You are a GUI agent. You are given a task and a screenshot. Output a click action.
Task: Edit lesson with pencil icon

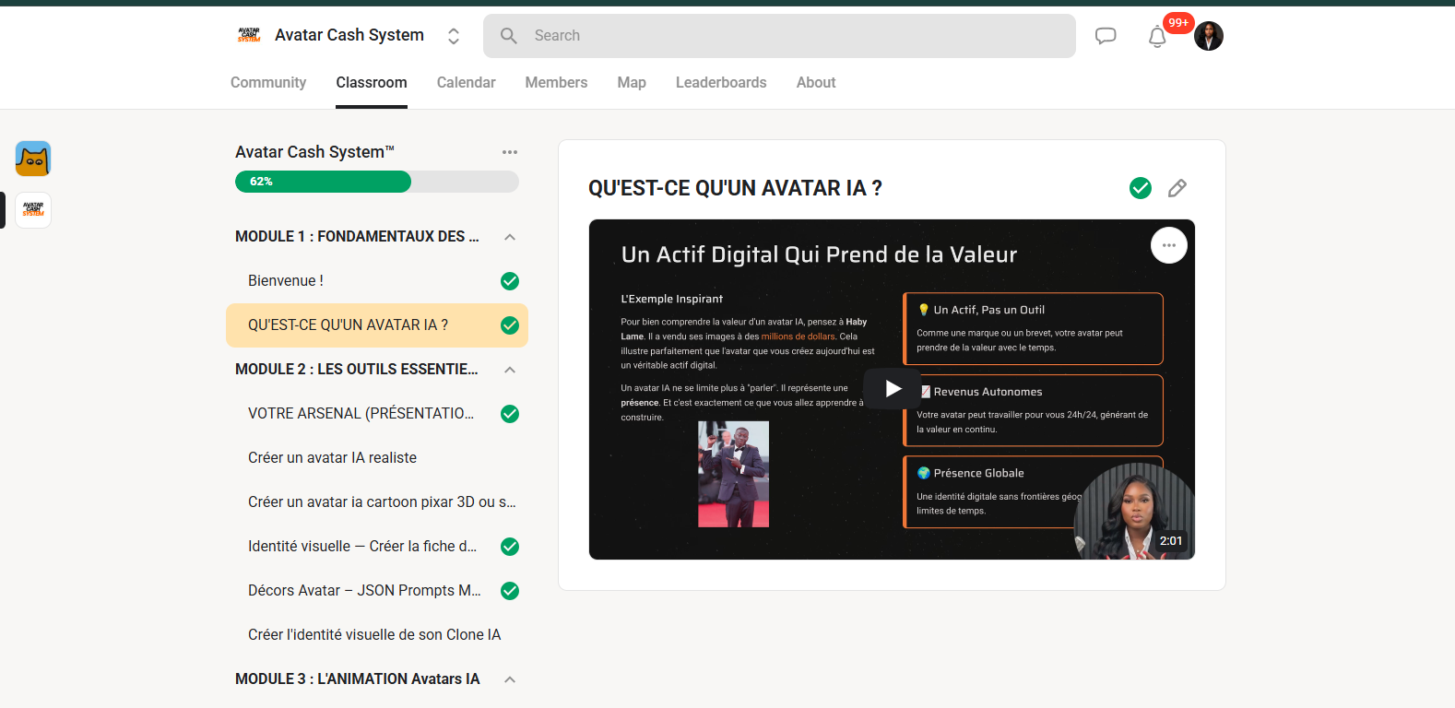(1177, 188)
